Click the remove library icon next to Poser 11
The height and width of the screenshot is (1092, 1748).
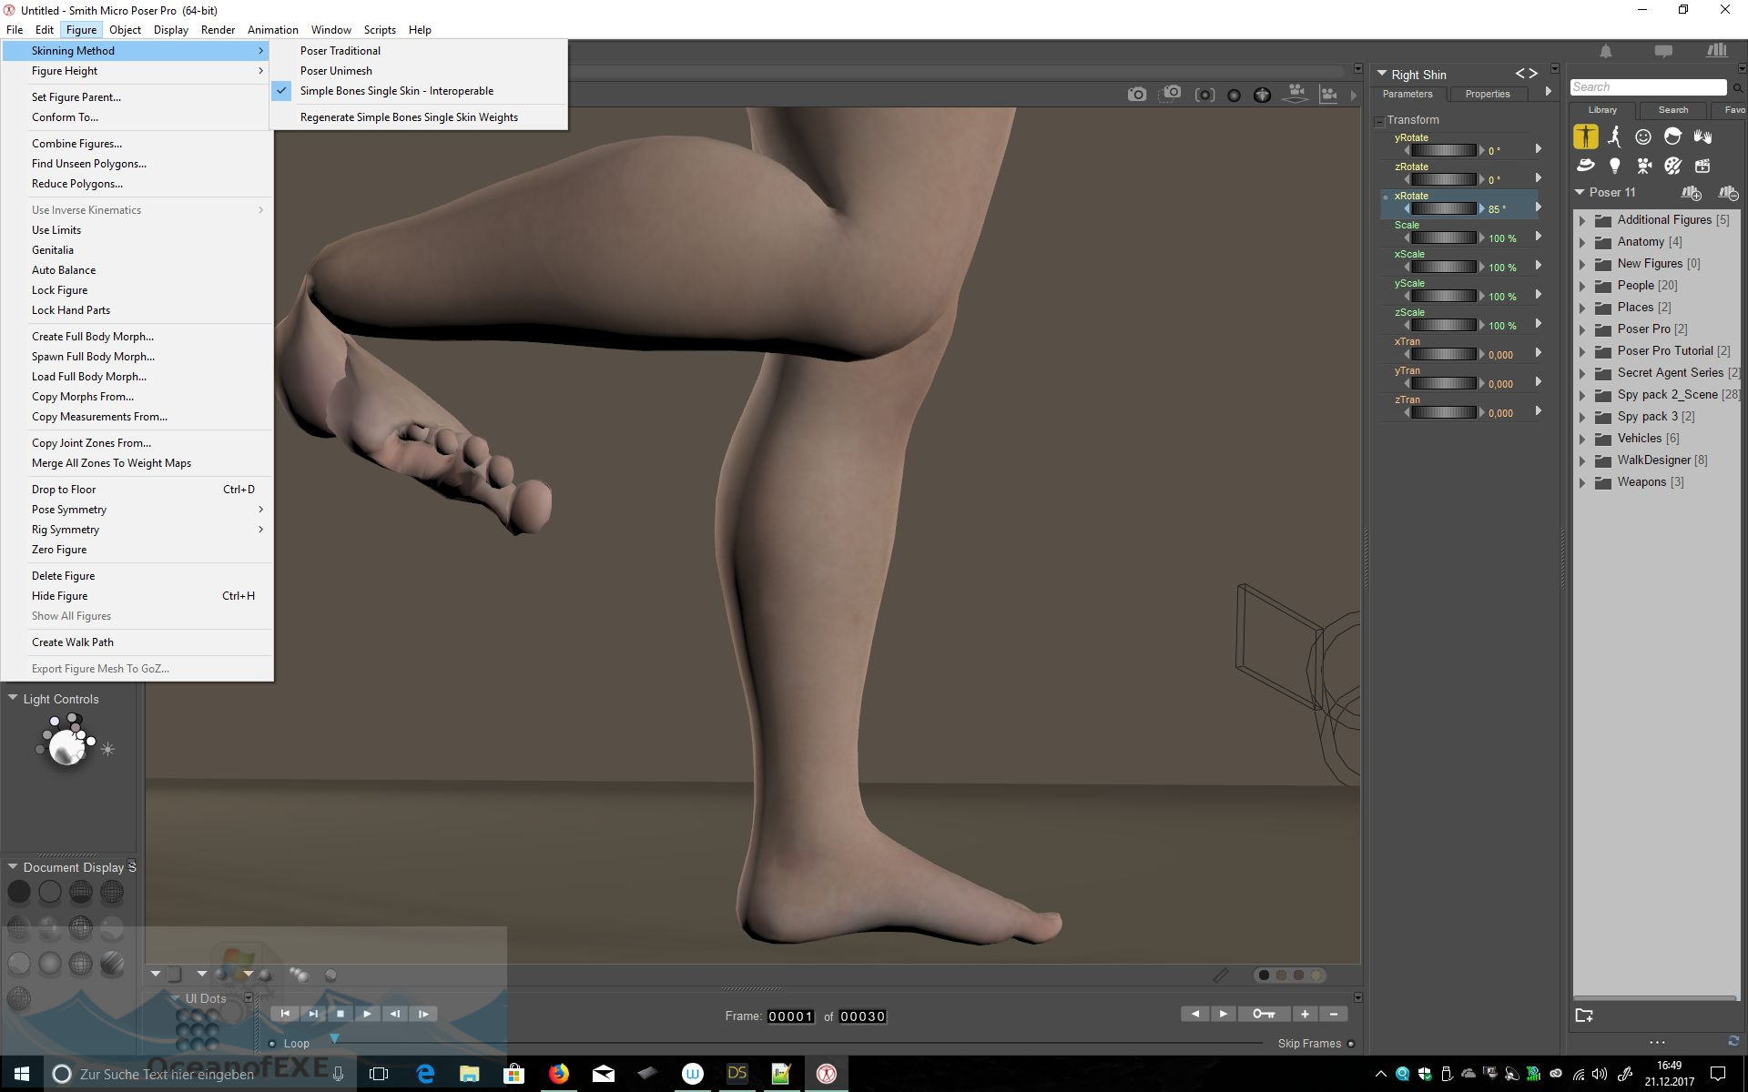[1728, 193]
